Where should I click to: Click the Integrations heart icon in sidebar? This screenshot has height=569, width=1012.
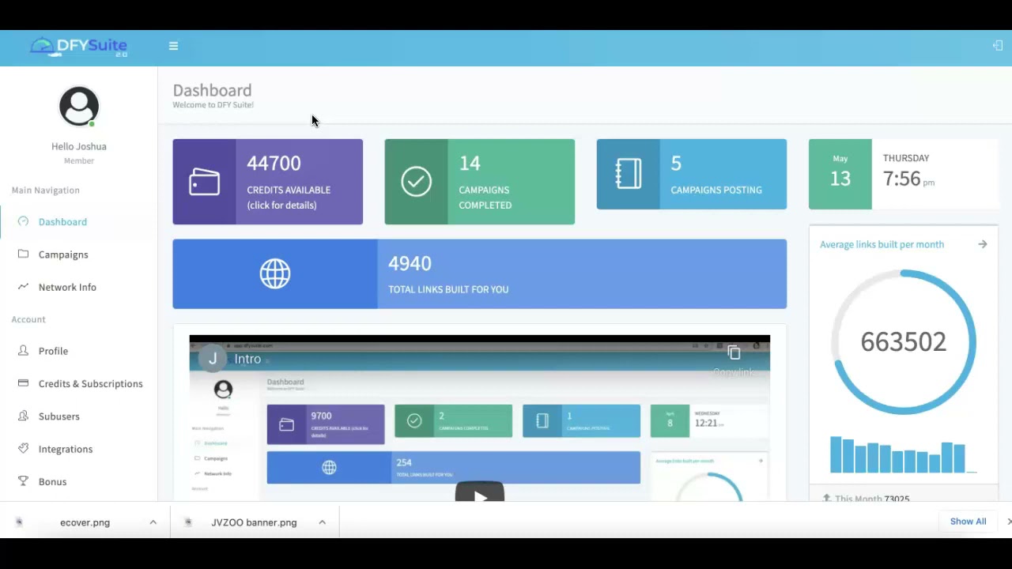[x=23, y=449]
